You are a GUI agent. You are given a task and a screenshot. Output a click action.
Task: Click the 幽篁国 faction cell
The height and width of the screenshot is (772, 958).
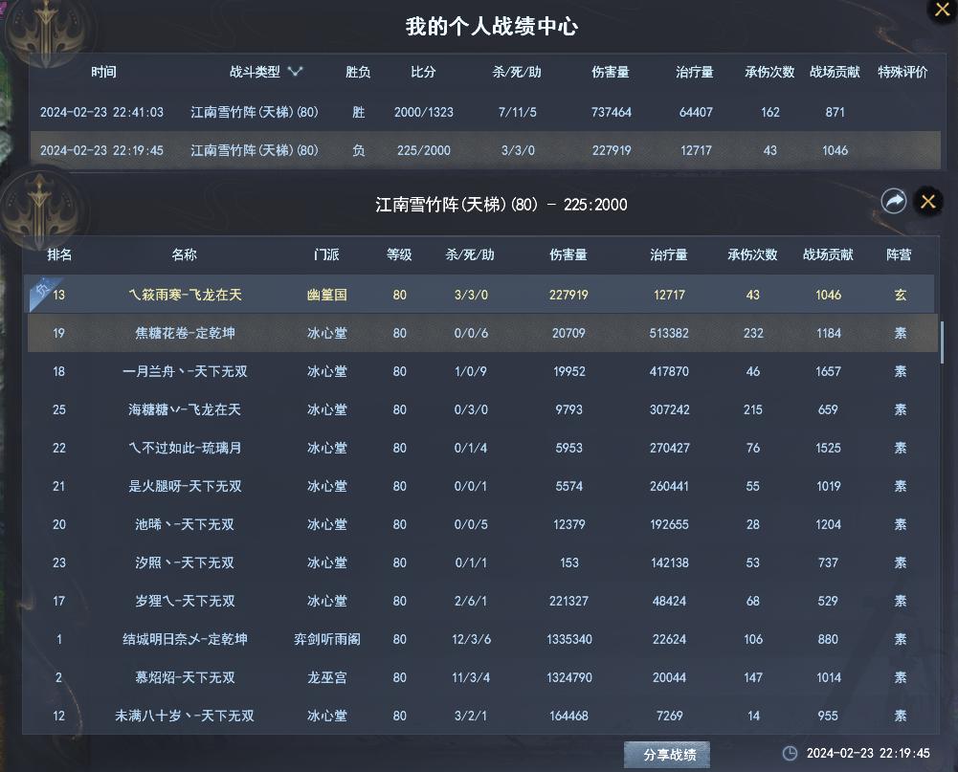[327, 295]
